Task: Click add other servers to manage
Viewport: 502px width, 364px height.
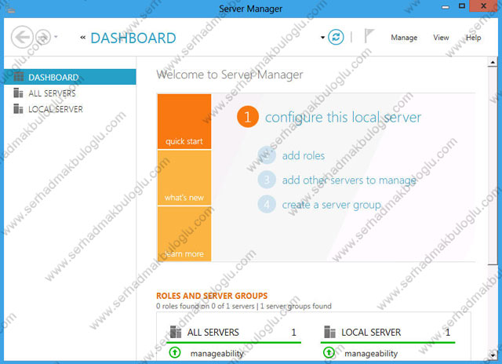Action: [349, 180]
